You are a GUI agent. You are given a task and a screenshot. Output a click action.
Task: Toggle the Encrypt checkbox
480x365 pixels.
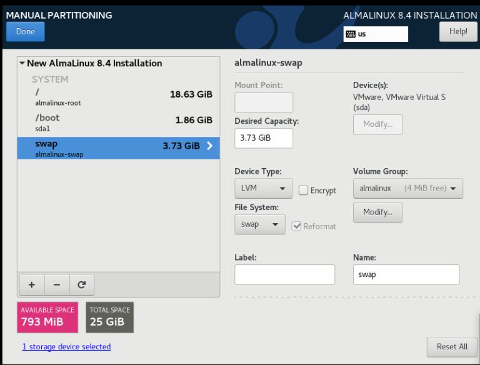pos(303,190)
